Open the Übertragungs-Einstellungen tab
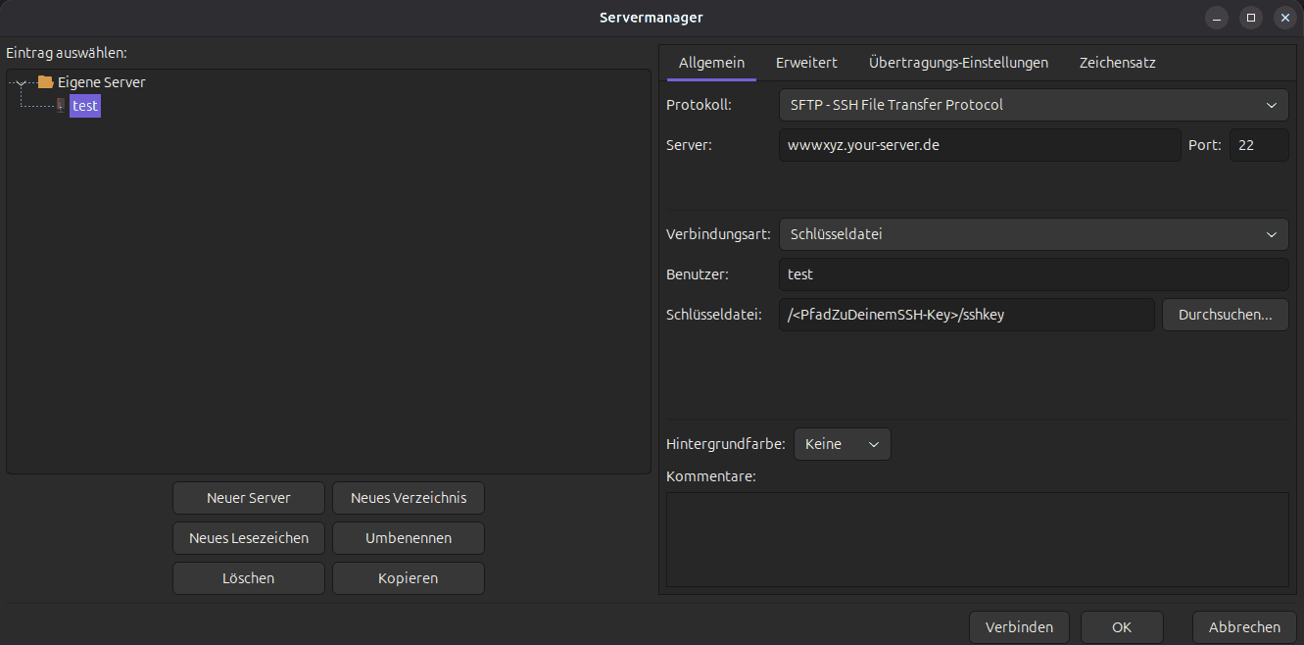1304x645 pixels. click(x=958, y=63)
